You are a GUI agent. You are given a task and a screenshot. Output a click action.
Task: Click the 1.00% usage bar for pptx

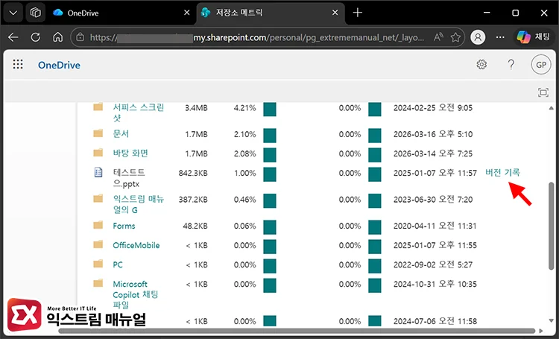pyautogui.click(x=270, y=174)
